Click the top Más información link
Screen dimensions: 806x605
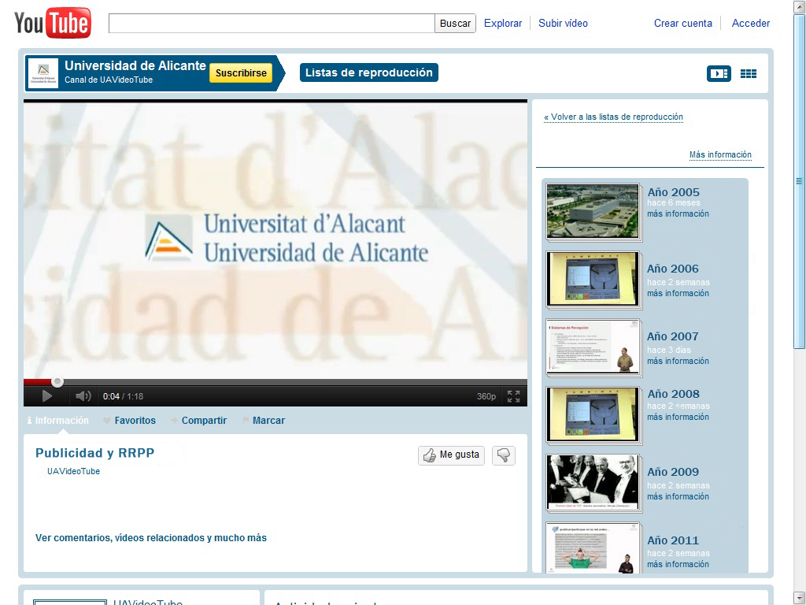pos(720,154)
